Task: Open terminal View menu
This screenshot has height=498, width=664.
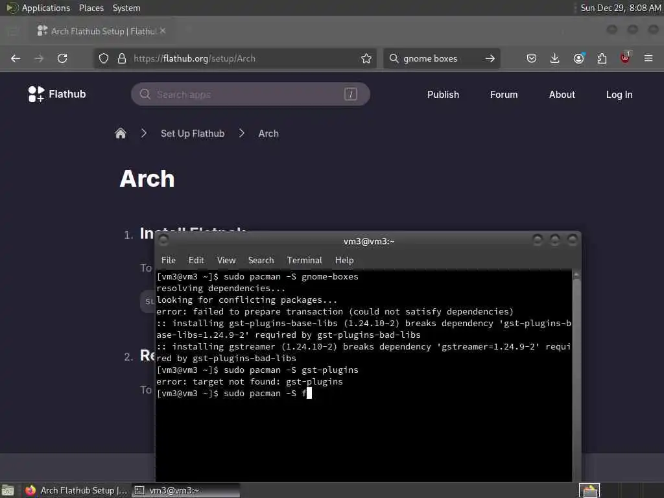Action: click(226, 260)
